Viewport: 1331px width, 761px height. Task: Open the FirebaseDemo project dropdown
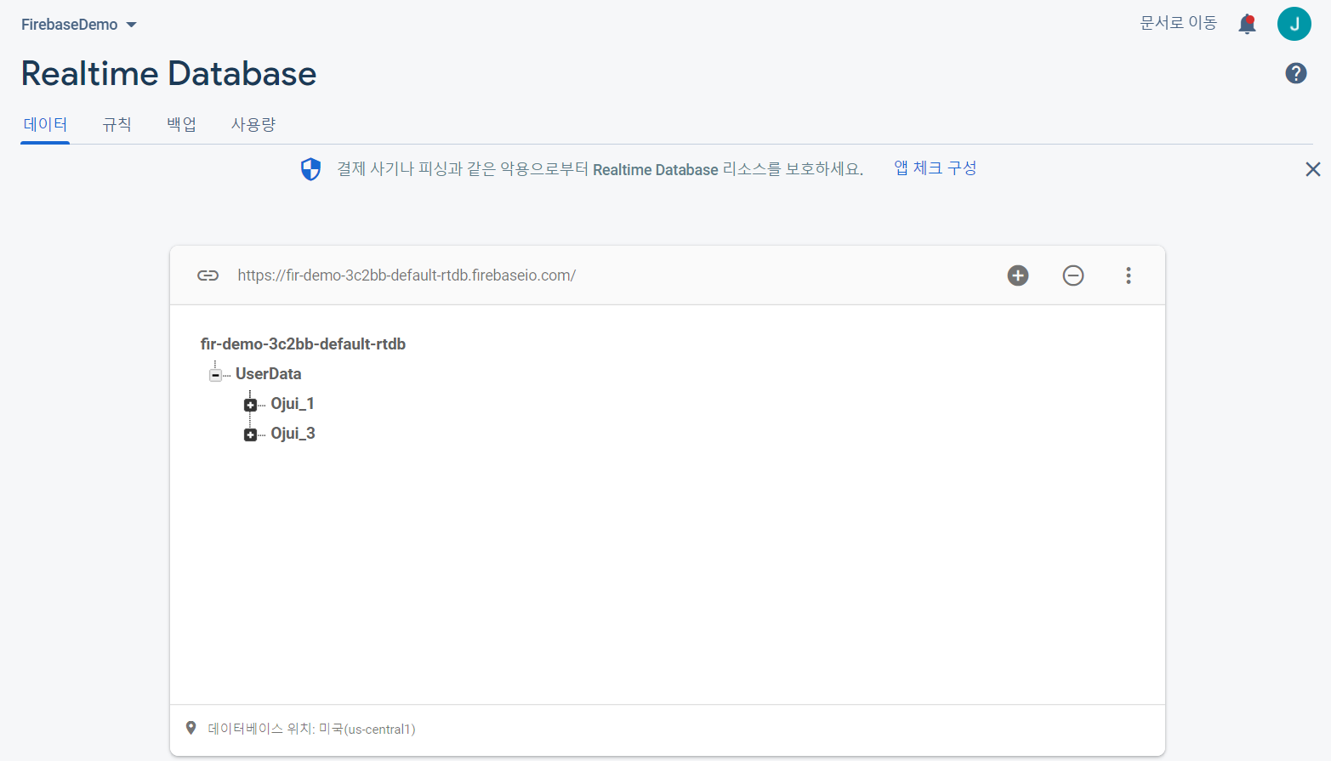[x=78, y=25]
